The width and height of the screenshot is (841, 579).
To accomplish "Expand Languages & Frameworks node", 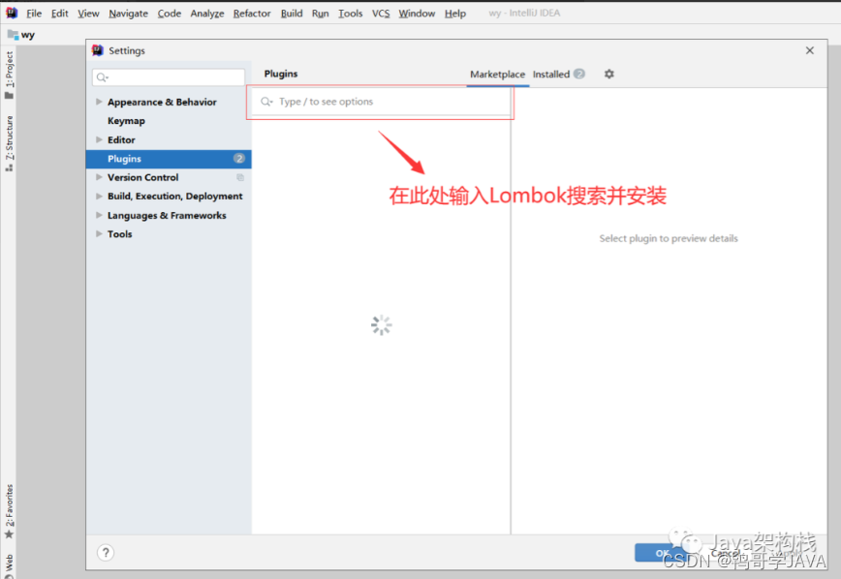I will point(99,215).
